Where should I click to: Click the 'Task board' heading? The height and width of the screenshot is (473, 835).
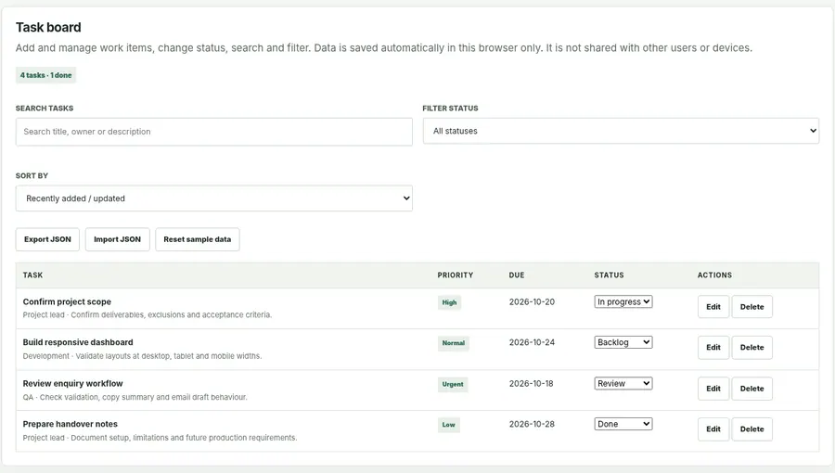pos(48,27)
